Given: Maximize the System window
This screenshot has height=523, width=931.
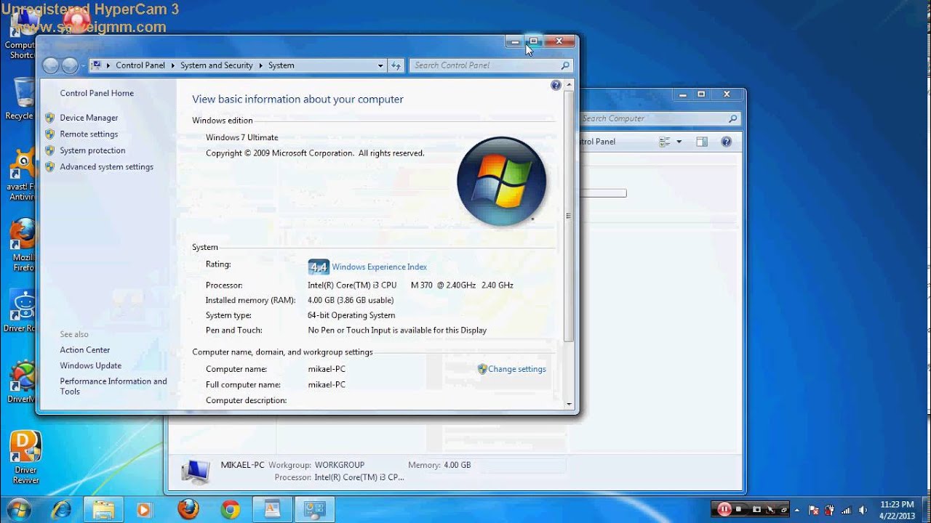Looking at the screenshot, I should pos(533,41).
